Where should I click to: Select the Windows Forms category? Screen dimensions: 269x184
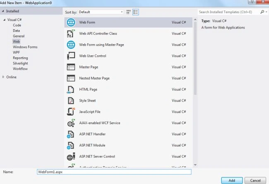tap(25, 47)
